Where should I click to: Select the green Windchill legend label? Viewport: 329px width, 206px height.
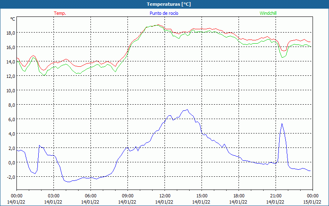268,13
